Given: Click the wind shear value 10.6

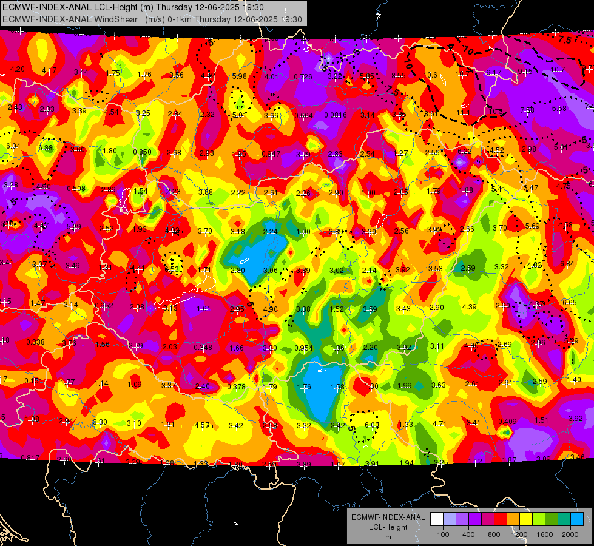Looking at the screenshot, I should 430,75.
